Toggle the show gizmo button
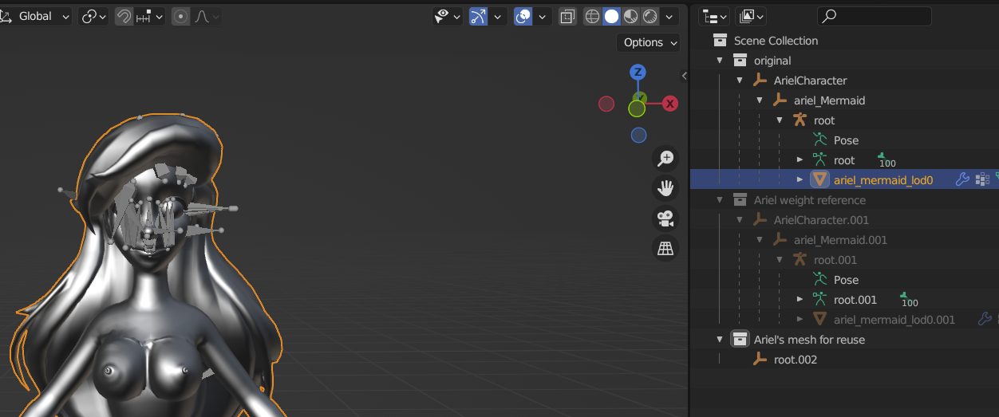The width and height of the screenshot is (999, 417). tap(479, 16)
